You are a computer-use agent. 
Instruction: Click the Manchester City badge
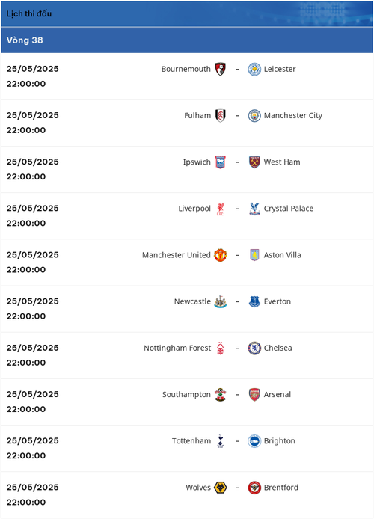point(254,115)
